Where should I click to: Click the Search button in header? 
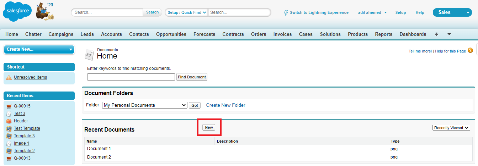152,12
